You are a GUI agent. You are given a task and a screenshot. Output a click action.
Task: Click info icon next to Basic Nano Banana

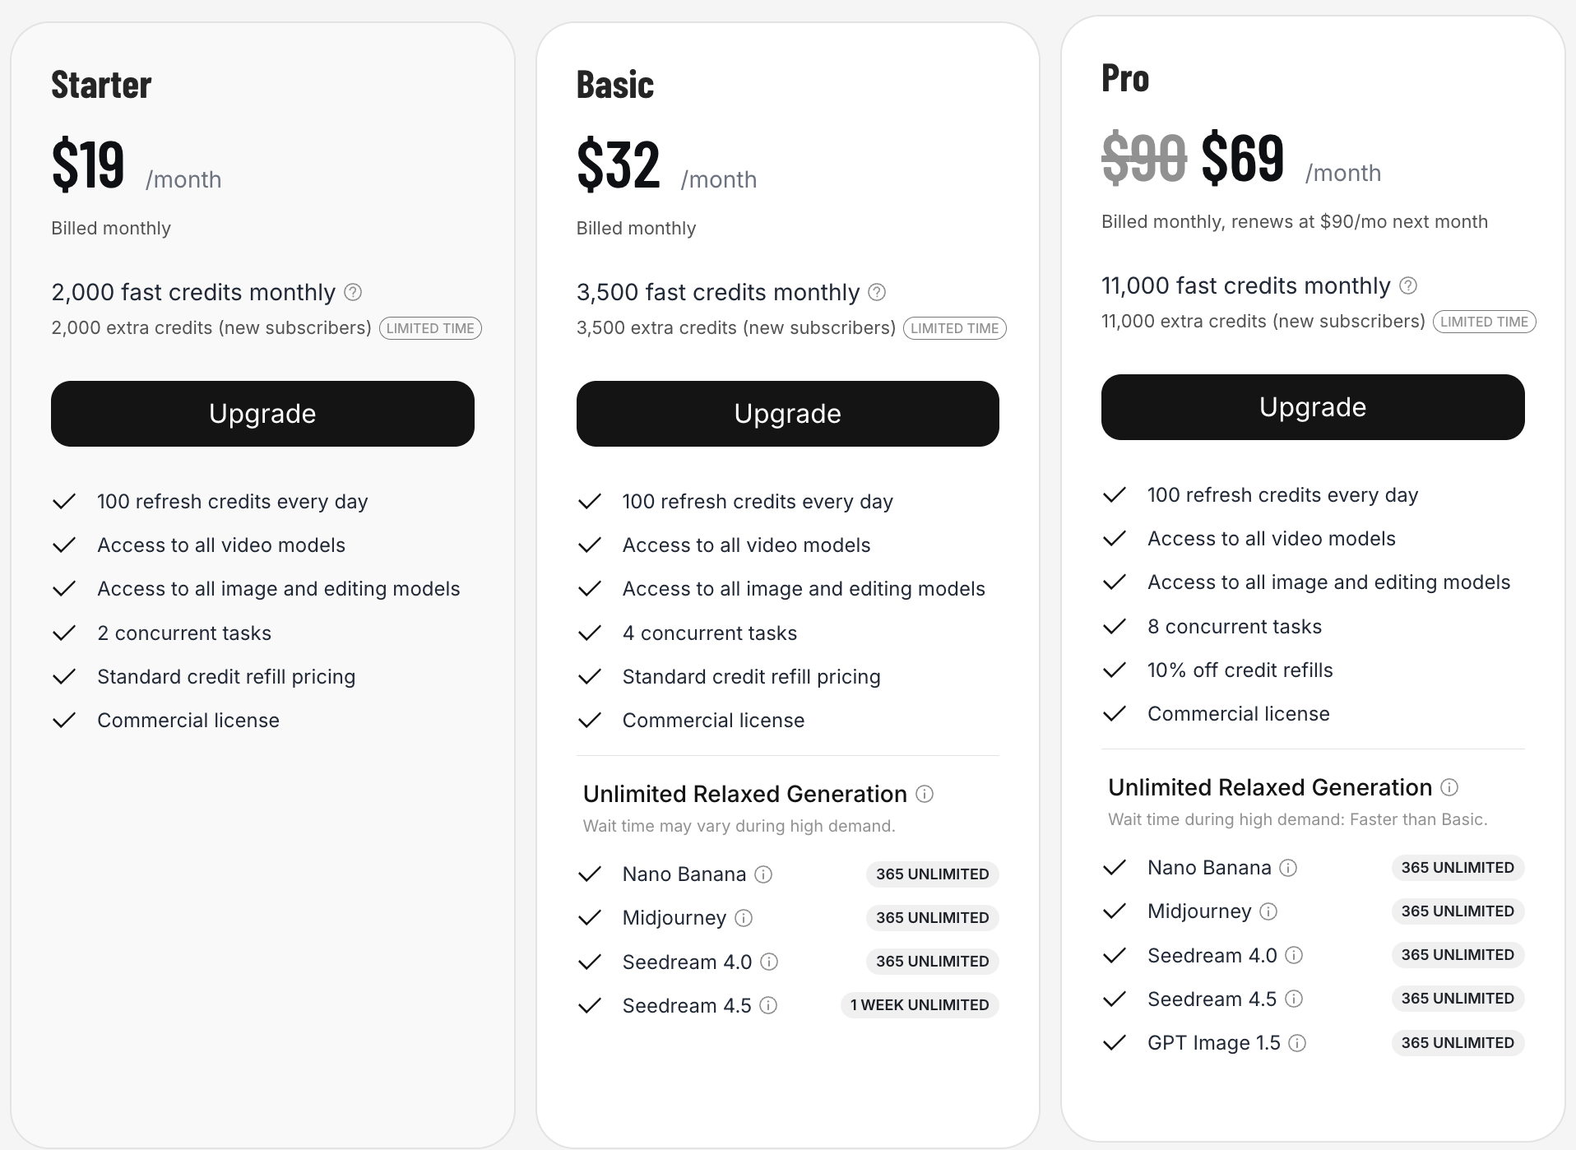click(x=763, y=874)
